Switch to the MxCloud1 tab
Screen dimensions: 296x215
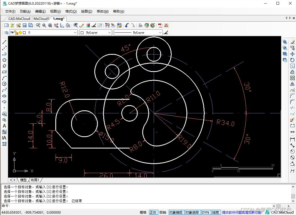coord(41,19)
